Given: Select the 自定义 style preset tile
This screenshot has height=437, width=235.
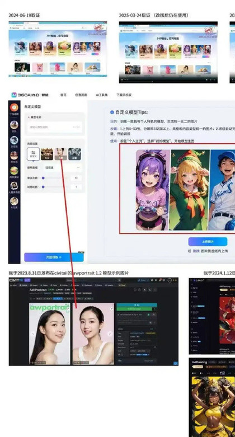Looking at the screenshot, I should pos(33,154).
